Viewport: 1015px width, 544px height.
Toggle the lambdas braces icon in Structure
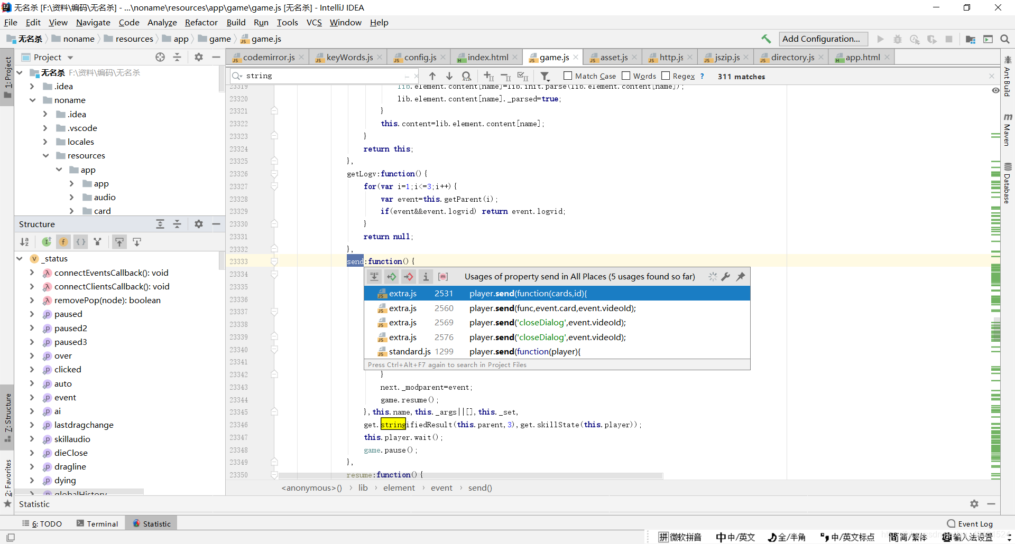[x=80, y=242]
